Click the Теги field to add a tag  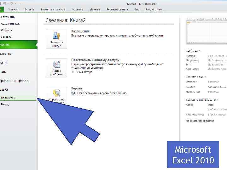[x=216, y=65]
